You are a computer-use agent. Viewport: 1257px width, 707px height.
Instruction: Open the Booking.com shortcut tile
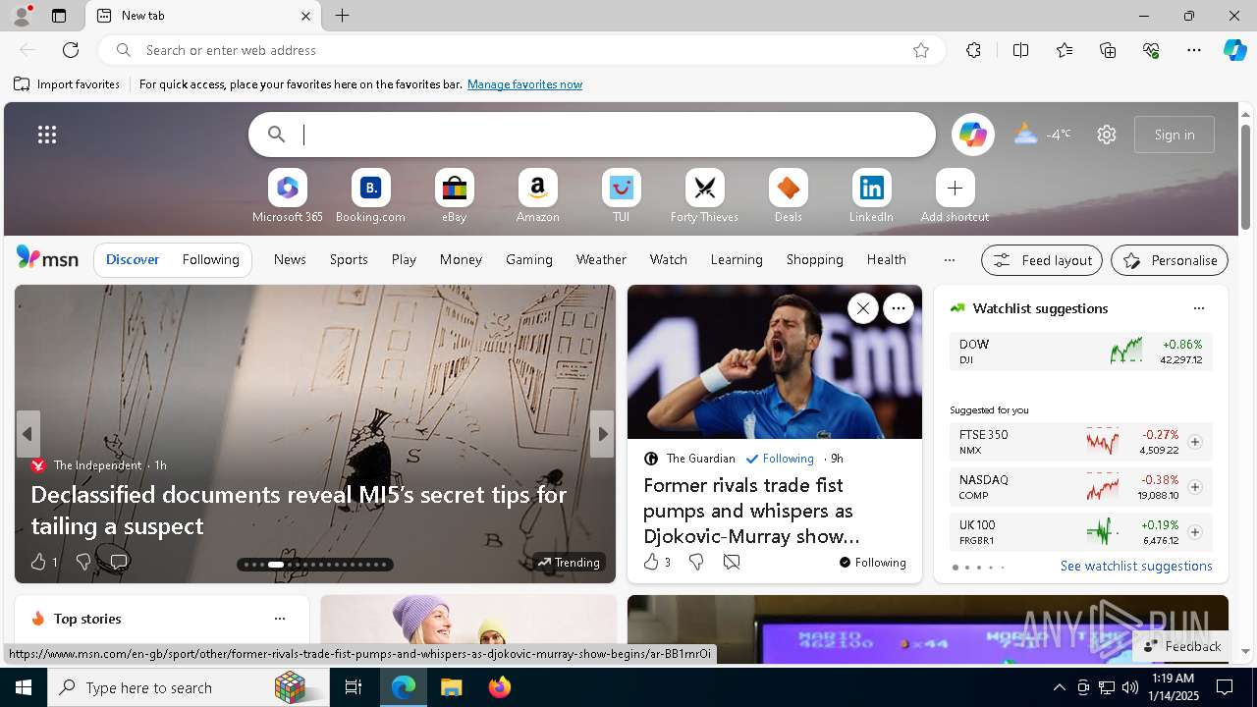click(x=370, y=195)
